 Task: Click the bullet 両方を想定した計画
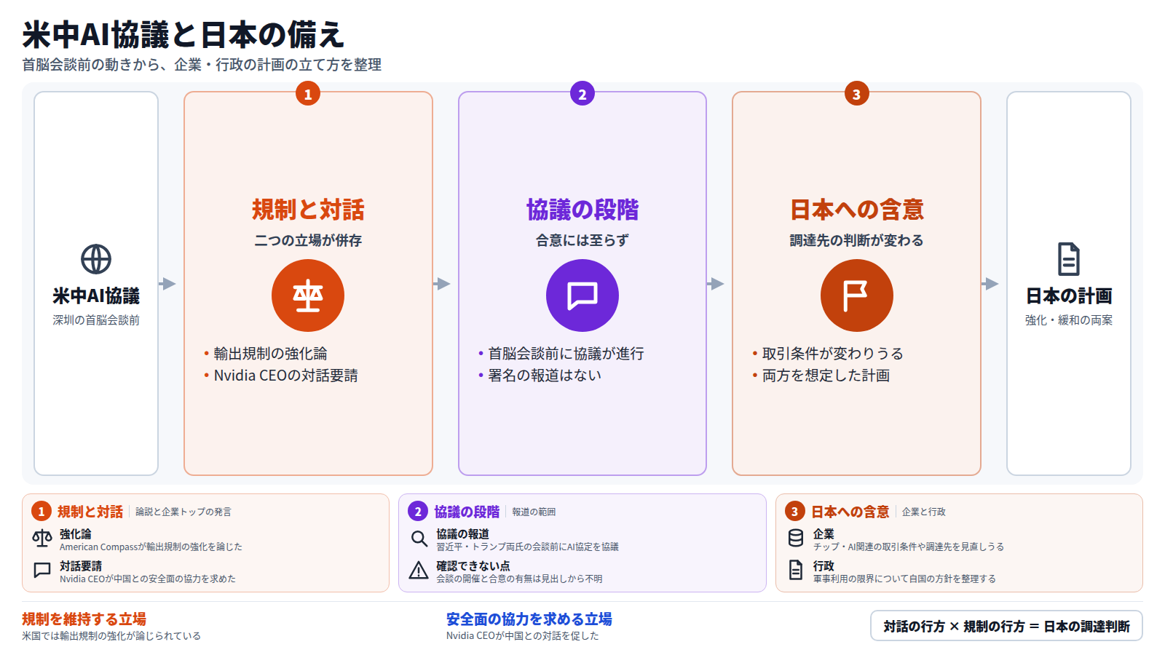point(826,376)
